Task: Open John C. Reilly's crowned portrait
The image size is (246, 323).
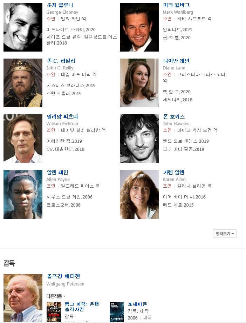Action: [x=23, y=83]
